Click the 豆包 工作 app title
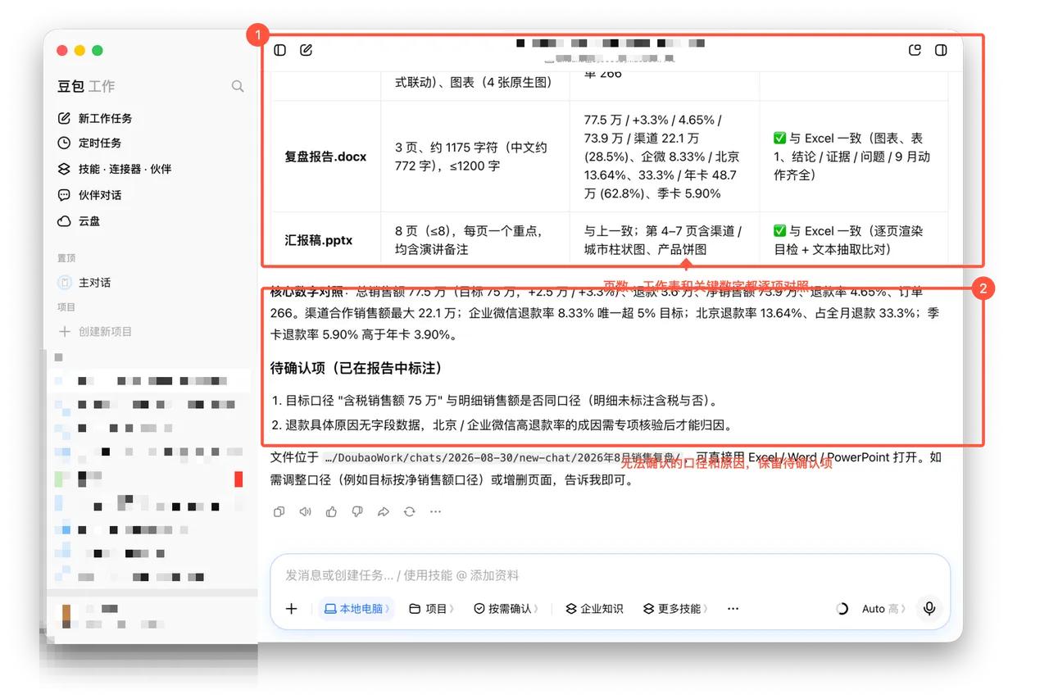Viewport: 1049px width, 699px height. click(85, 86)
